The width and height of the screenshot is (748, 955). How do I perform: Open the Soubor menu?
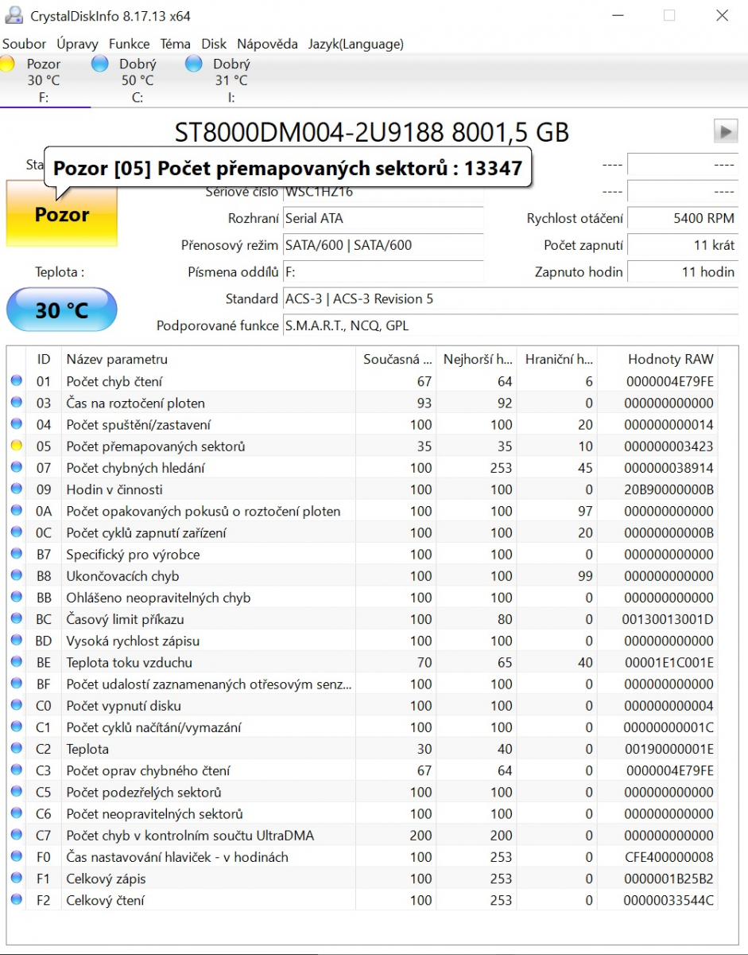(x=25, y=44)
